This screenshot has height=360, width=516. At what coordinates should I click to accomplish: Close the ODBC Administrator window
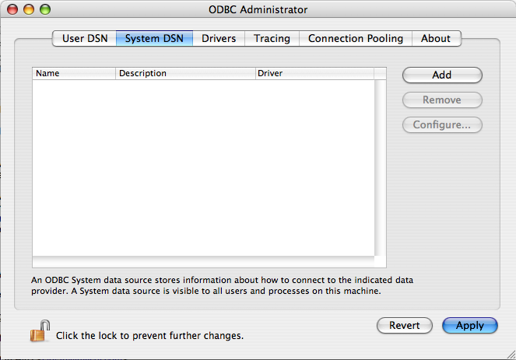15,10
